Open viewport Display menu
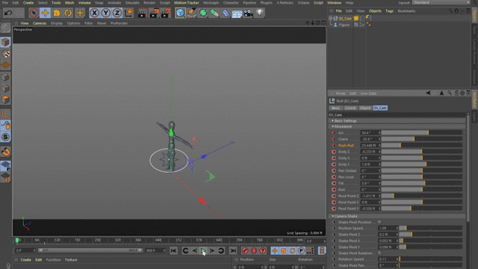Screen dimensions: 478x269 57,23
